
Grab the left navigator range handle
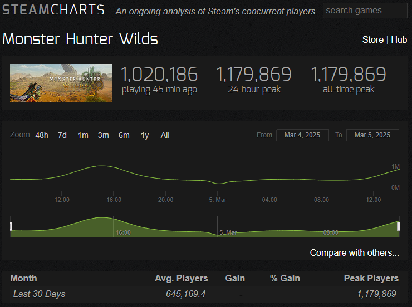point(11,226)
